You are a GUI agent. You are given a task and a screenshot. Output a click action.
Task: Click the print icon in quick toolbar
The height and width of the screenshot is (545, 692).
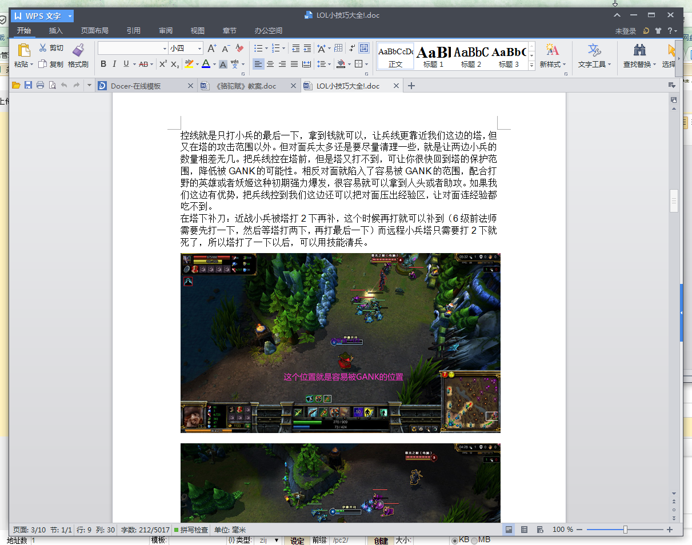[40, 86]
